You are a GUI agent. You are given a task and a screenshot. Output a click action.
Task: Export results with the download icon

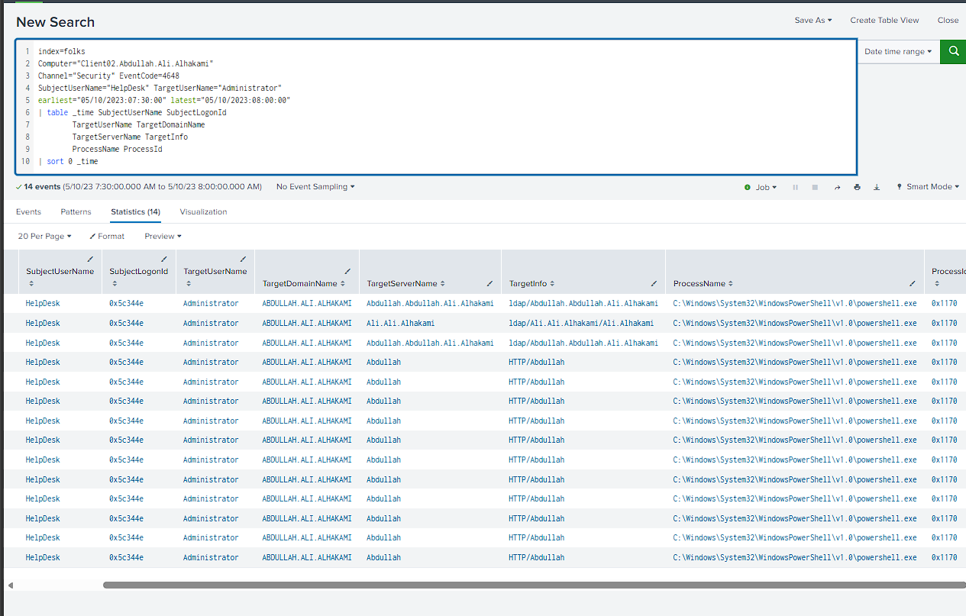[877, 187]
